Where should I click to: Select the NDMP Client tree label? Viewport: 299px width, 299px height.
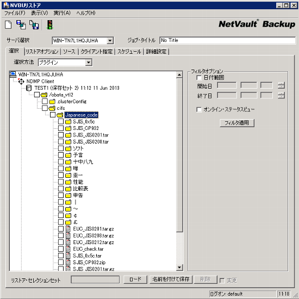point(40,82)
